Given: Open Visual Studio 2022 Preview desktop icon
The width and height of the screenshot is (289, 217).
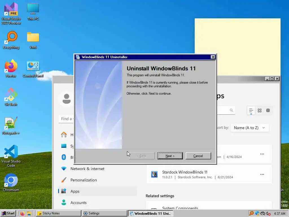Looking at the screenshot, I should pos(11,14).
